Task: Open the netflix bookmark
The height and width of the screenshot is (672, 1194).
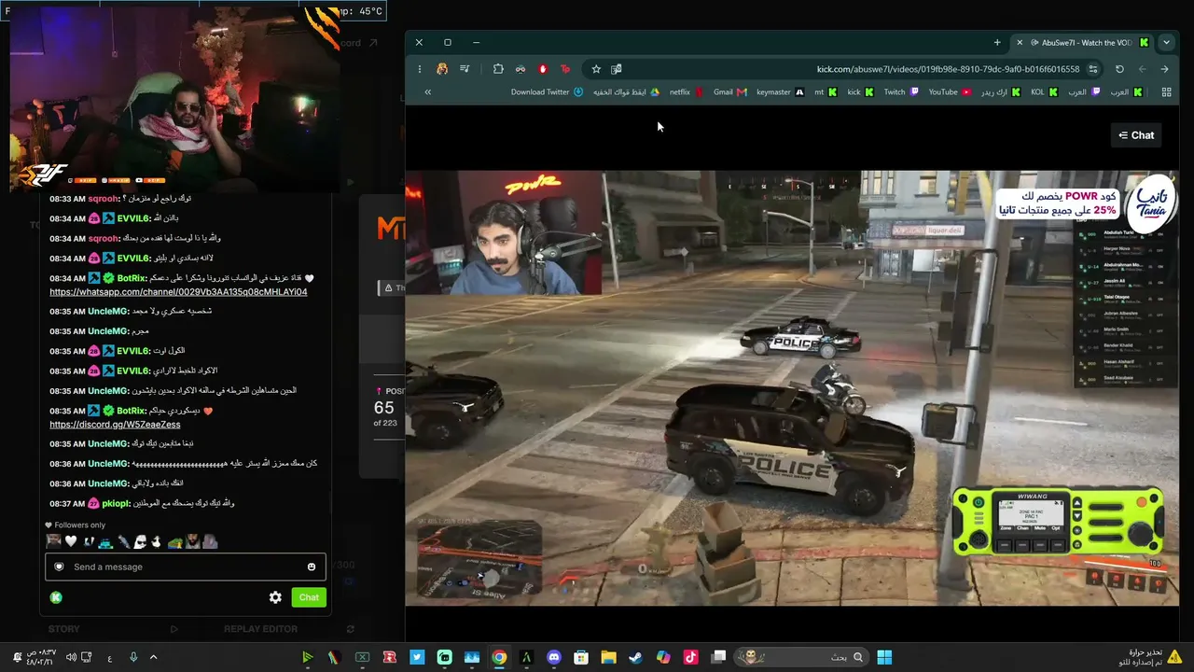Action: coord(687,92)
